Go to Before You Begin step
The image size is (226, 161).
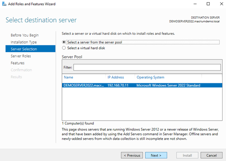pos(25,35)
